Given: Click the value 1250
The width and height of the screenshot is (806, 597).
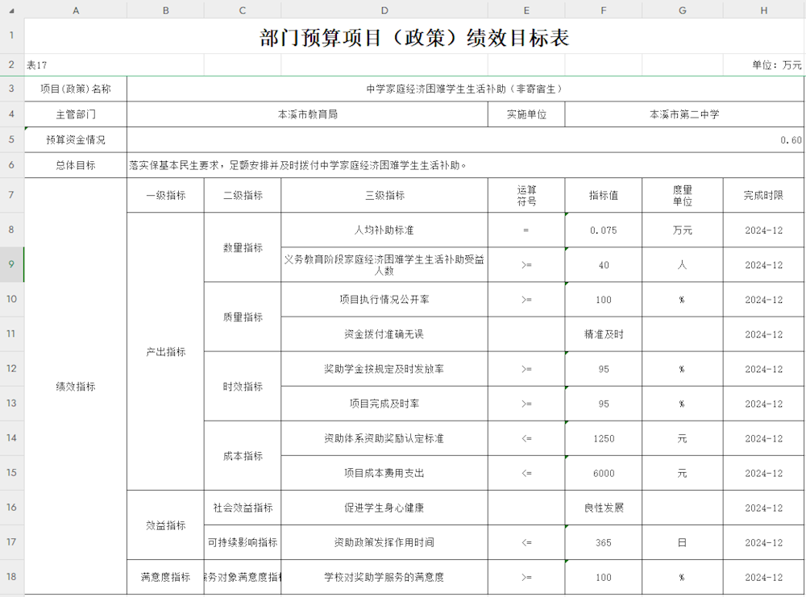Looking at the screenshot, I should pyautogui.click(x=604, y=438).
